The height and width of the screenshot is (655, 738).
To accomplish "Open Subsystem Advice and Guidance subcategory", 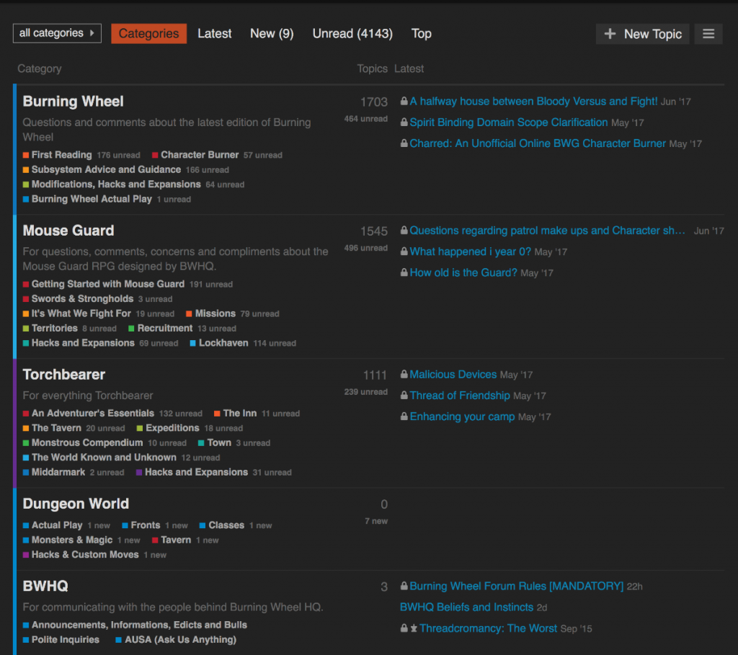I will point(106,169).
